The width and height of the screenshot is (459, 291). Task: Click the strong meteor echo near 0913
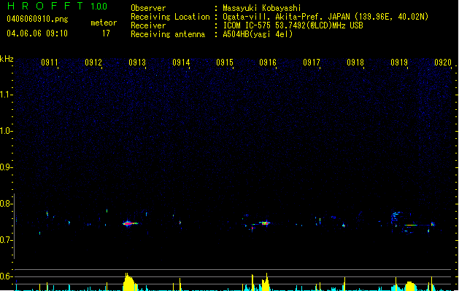tap(130, 223)
